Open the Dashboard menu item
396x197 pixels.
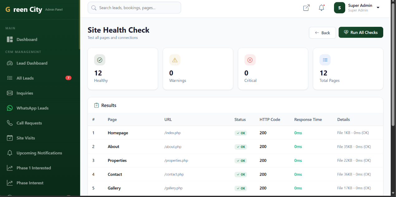click(40, 39)
